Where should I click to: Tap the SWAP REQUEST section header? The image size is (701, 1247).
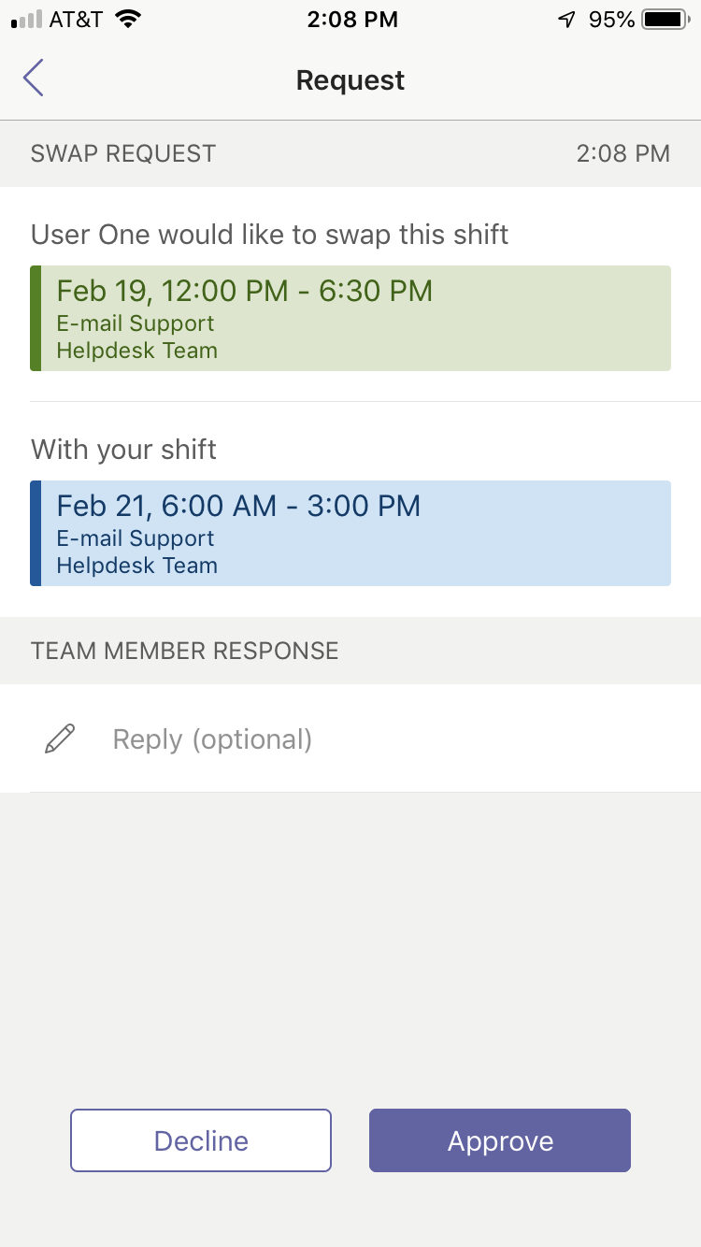tap(123, 153)
